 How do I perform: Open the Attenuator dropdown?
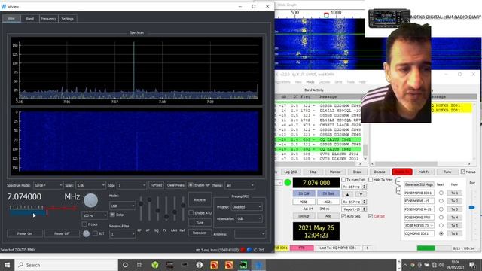click(249, 218)
